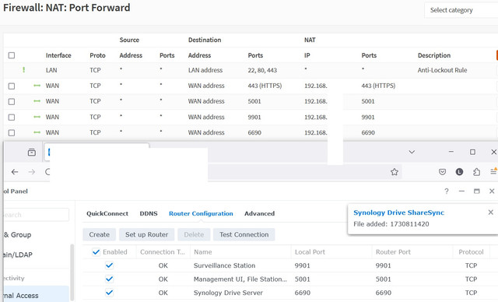Open the QuickConnect tab
498x302 pixels.
[107, 213]
